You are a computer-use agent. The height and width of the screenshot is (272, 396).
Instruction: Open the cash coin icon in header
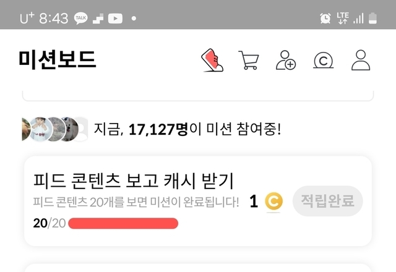pyautogui.click(x=323, y=61)
